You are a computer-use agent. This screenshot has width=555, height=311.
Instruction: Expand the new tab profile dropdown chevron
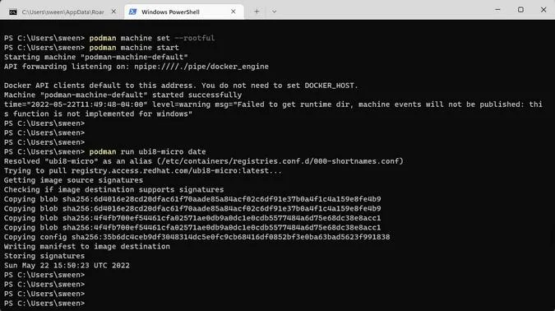(274, 12)
